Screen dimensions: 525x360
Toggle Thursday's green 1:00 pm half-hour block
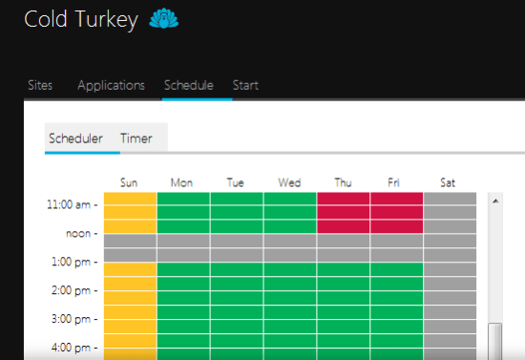pyautogui.click(x=344, y=269)
